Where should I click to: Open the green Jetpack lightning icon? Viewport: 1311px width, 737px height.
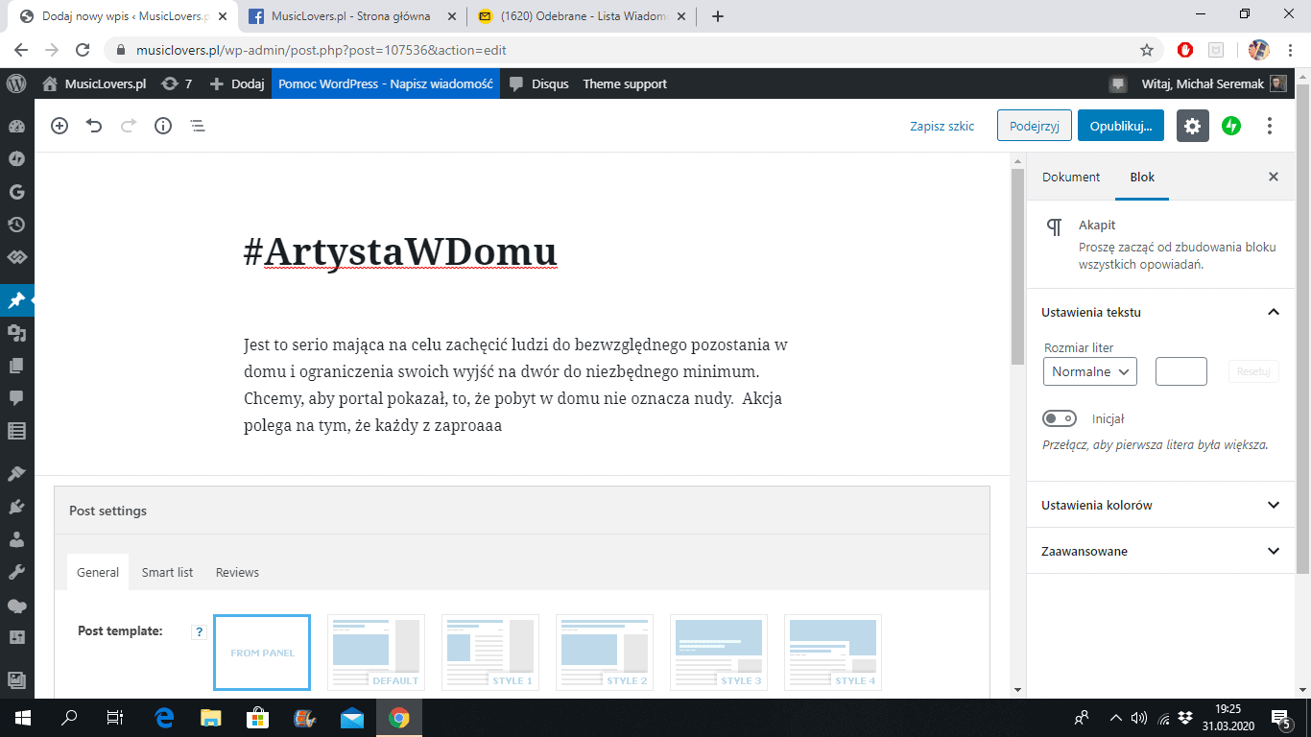(1231, 126)
